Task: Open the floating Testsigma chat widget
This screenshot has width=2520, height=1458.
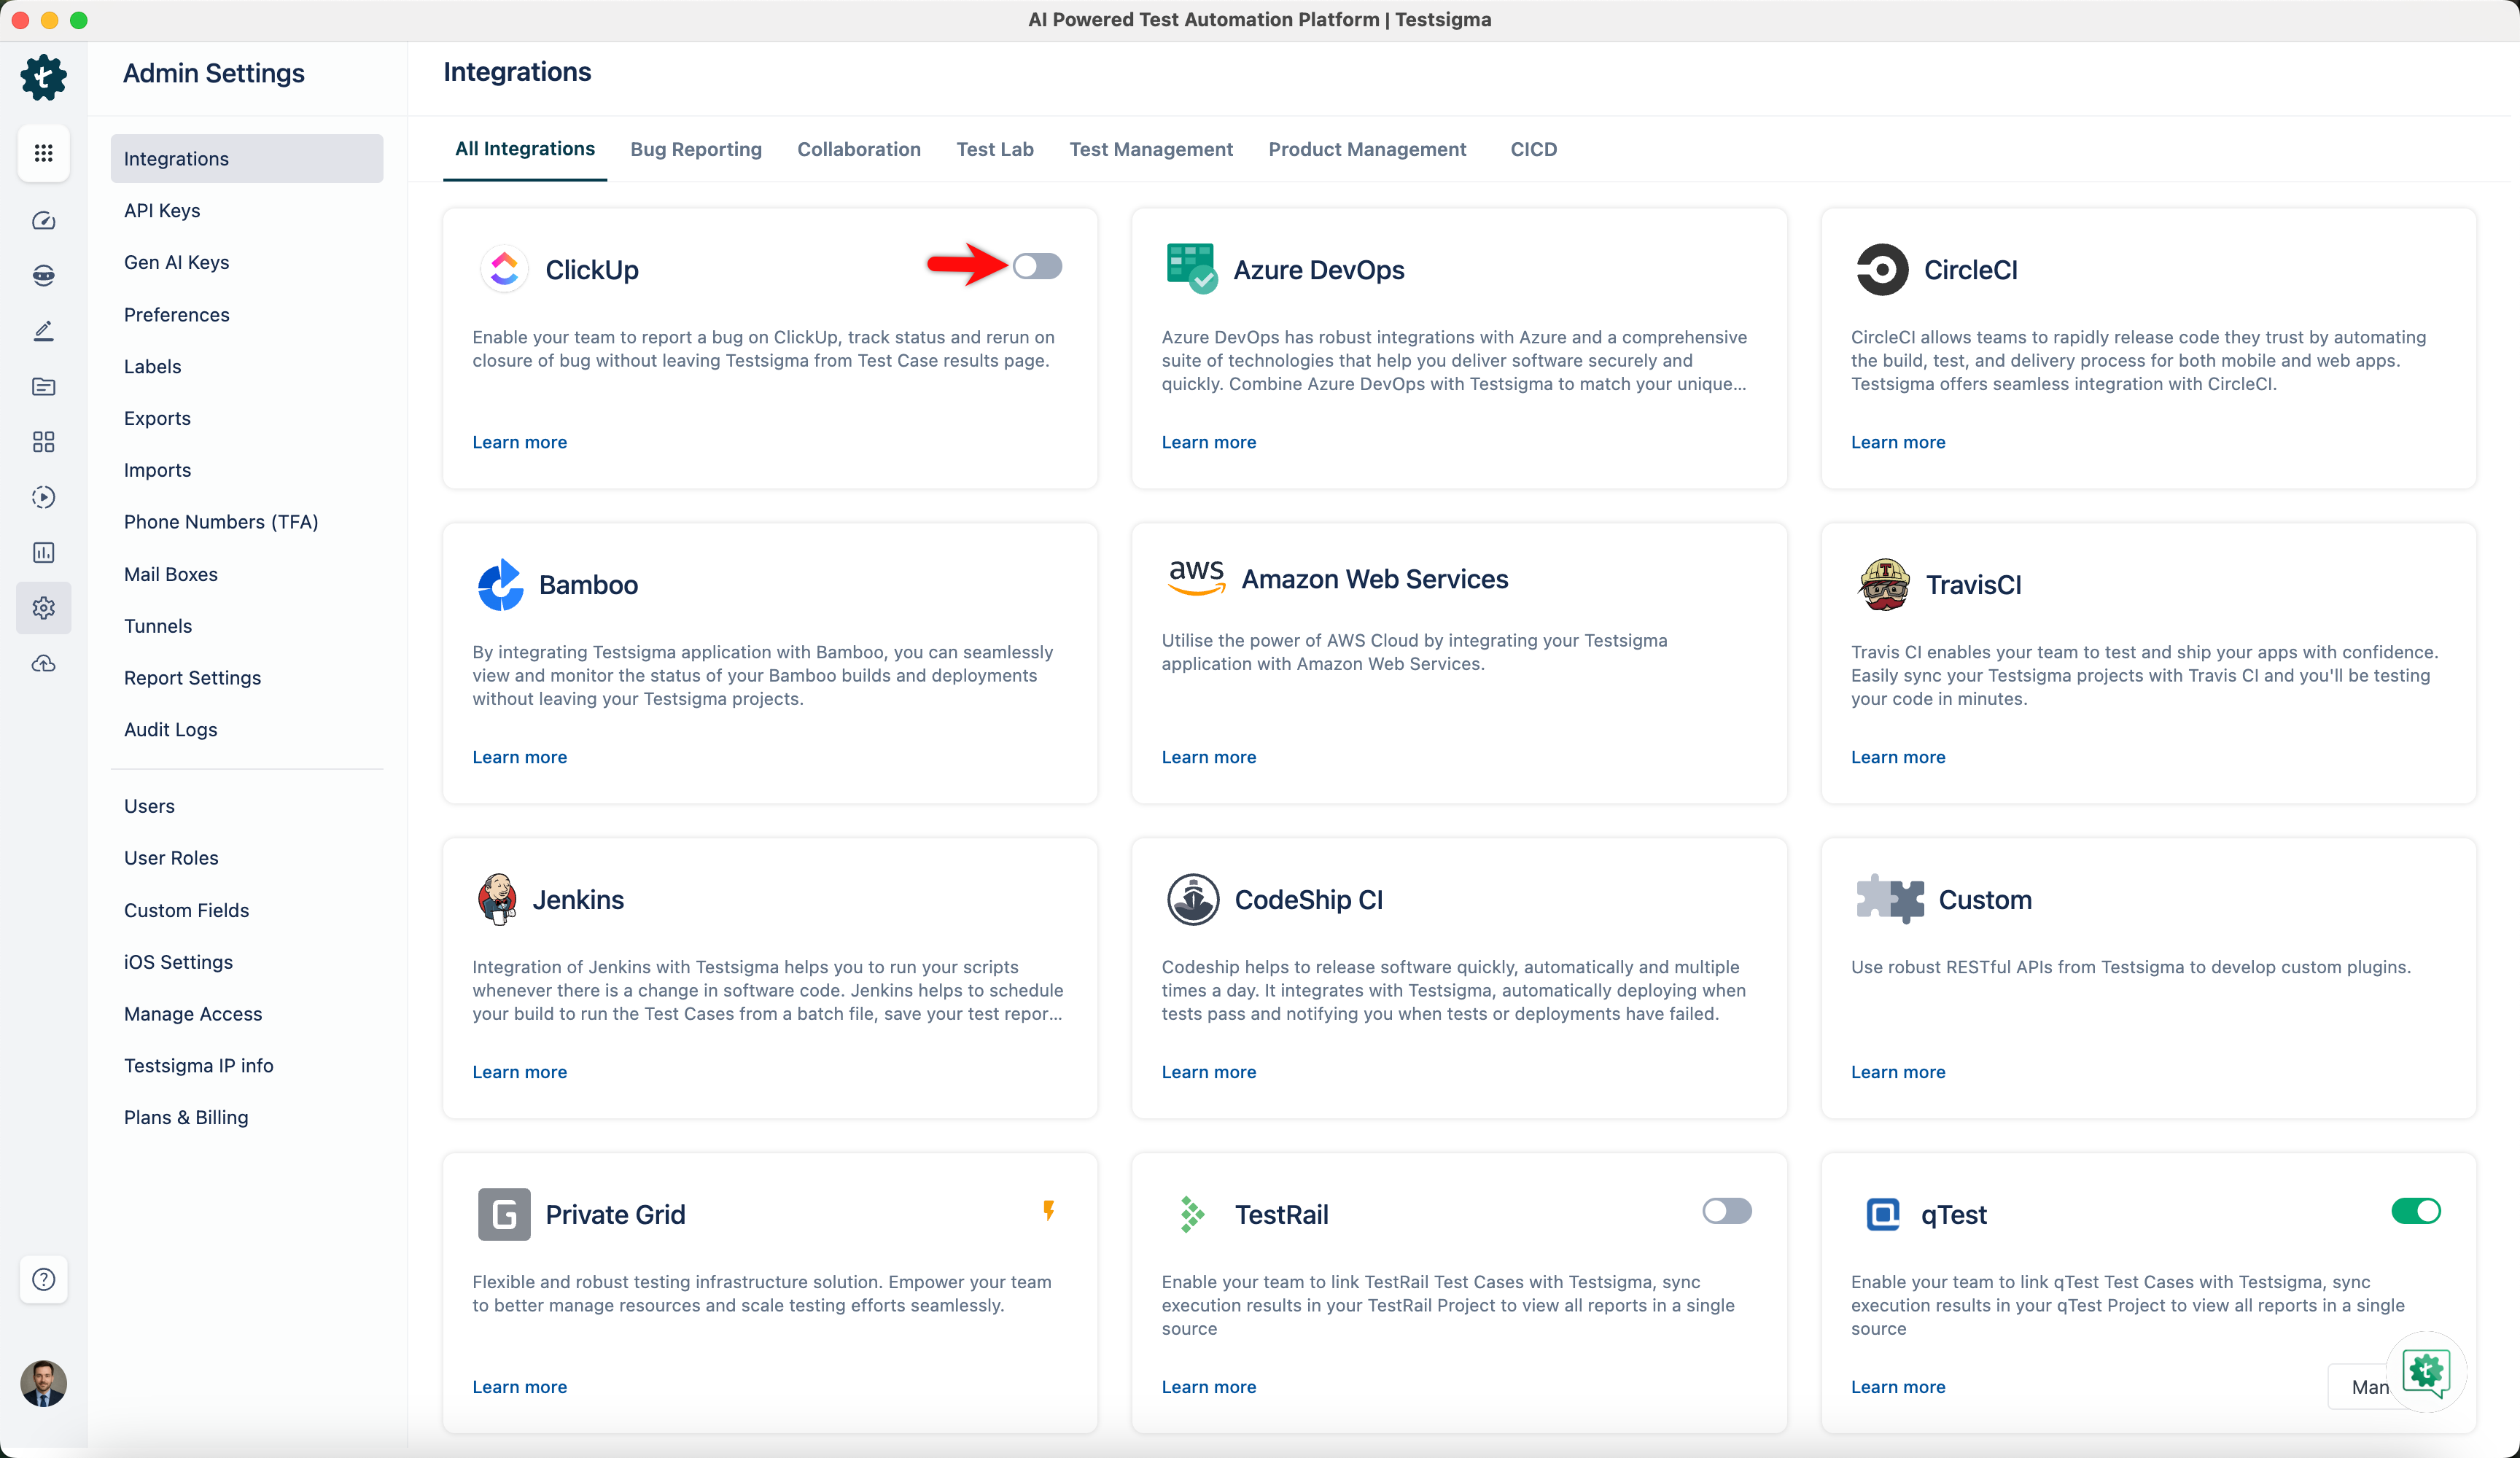Action: (2425, 1371)
